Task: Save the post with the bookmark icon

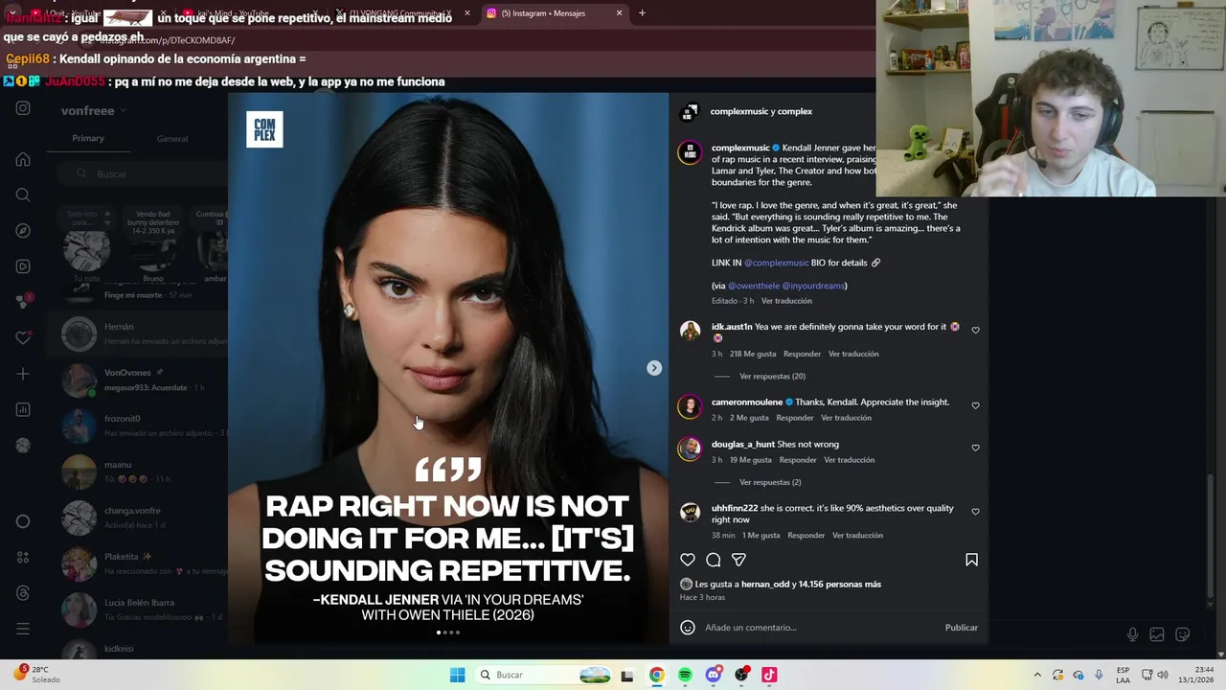Action: [971, 560]
